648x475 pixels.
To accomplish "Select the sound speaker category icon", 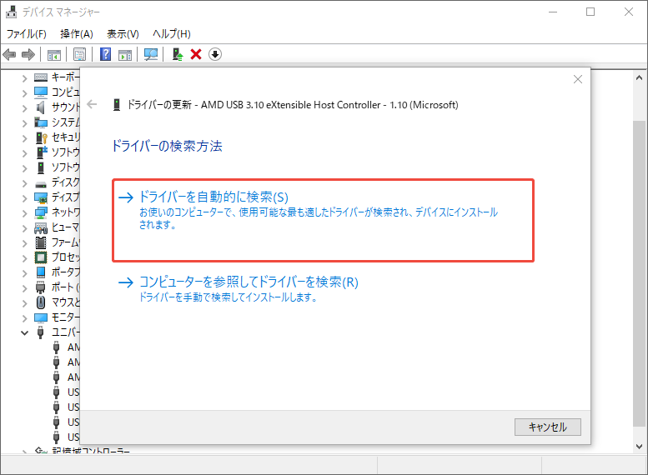I will tap(41, 107).
